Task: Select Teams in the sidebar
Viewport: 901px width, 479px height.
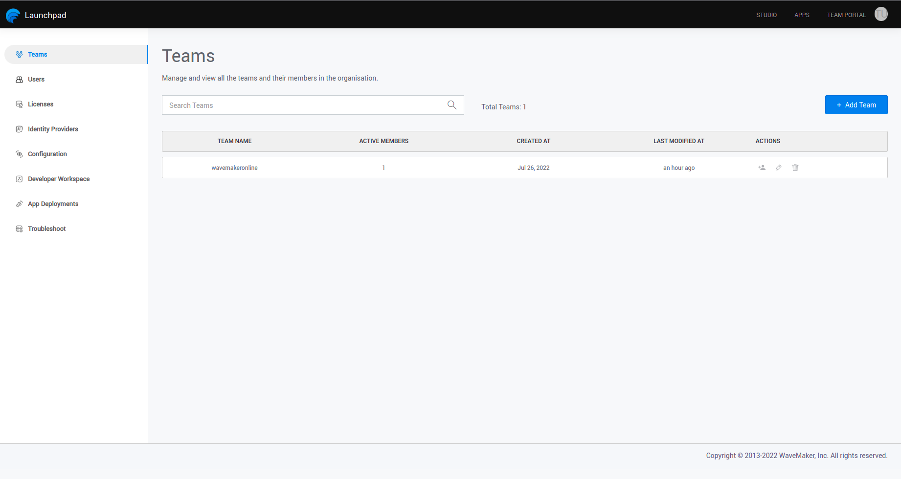Action: coord(38,54)
